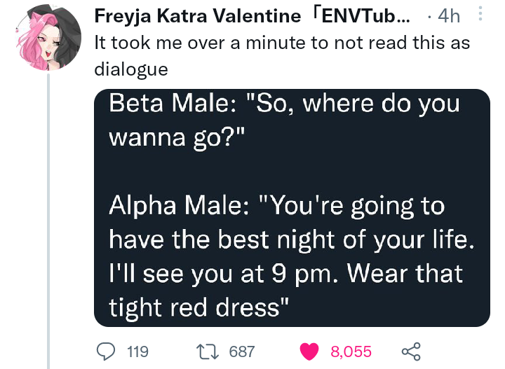Open the 4h timestamp link
Screen dimensions: 505x369
[449, 15]
